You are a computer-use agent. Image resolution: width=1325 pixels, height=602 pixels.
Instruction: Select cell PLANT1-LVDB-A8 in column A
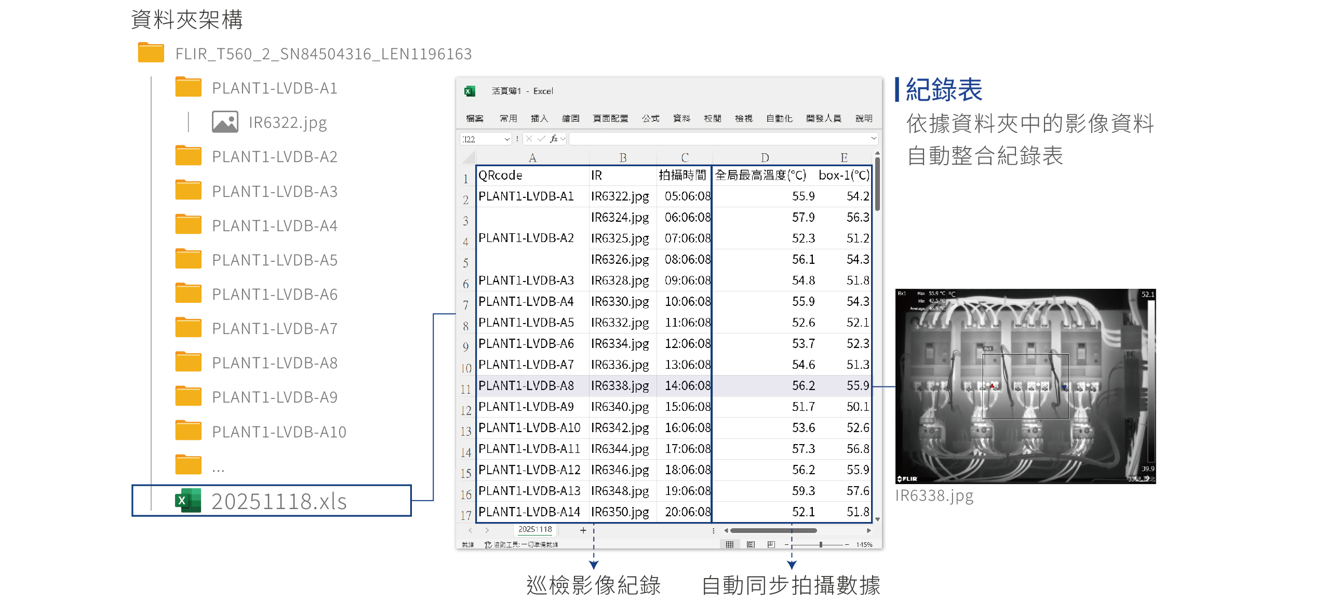pyautogui.click(x=526, y=386)
